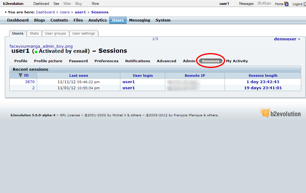Click the Logout link
Viewport: 306px width, 193px height.
pos(297,4)
